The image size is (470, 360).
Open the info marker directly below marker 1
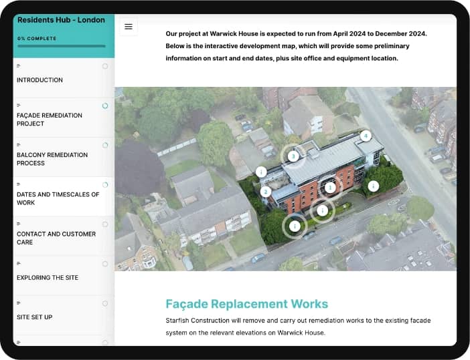(x=323, y=210)
